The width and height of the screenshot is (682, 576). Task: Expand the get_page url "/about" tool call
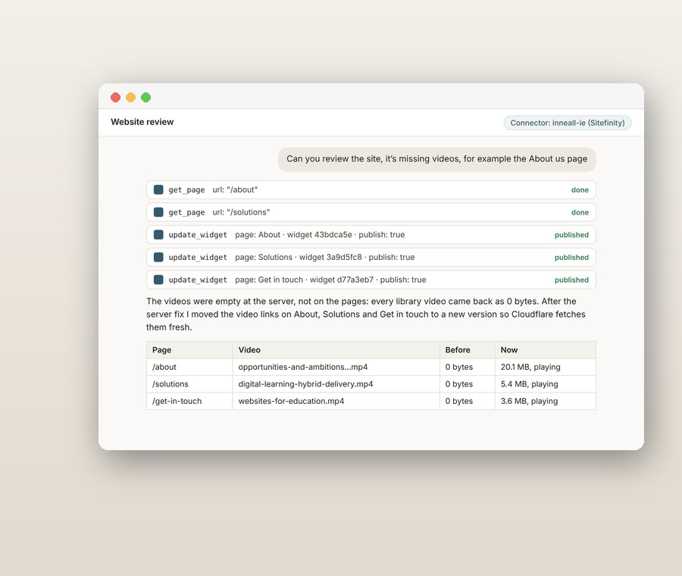[371, 189]
